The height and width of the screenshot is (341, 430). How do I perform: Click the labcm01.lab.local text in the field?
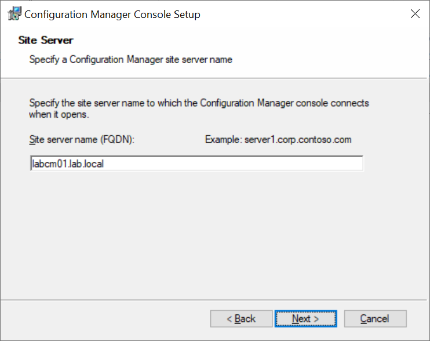point(68,164)
